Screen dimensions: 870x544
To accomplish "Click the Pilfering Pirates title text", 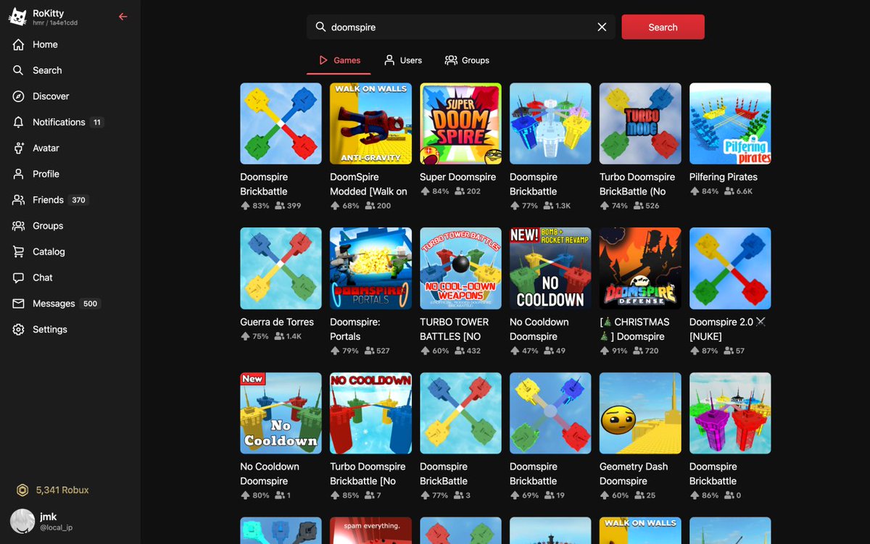I will click(724, 177).
